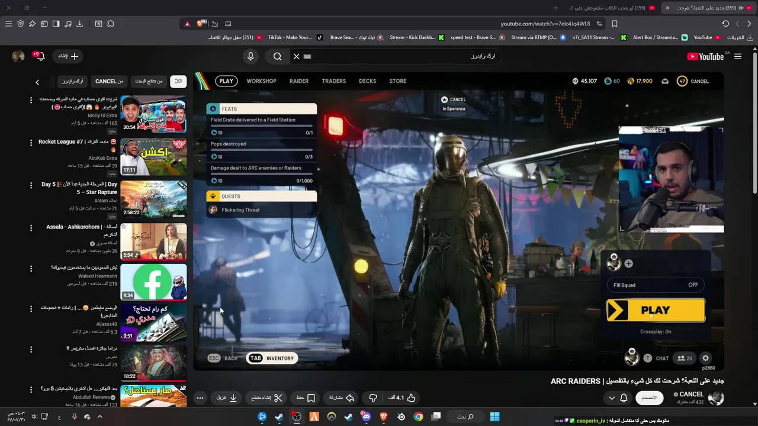The image size is (758, 426).
Task: Reload the page
Action: pyautogui.click(x=725, y=24)
